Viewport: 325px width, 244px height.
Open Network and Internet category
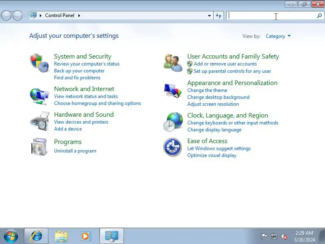pyautogui.click(x=84, y=89)
